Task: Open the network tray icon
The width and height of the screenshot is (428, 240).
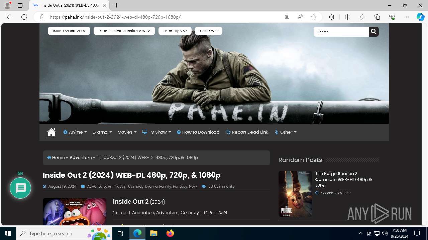Action: (x=377, y=233)
